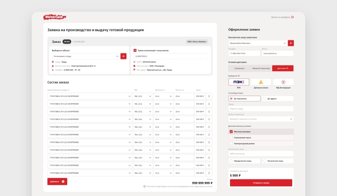This screenshot has width=337, height=196.
Task: Click red plus button beside Пополнение склада
Action: tap(123, 56)
